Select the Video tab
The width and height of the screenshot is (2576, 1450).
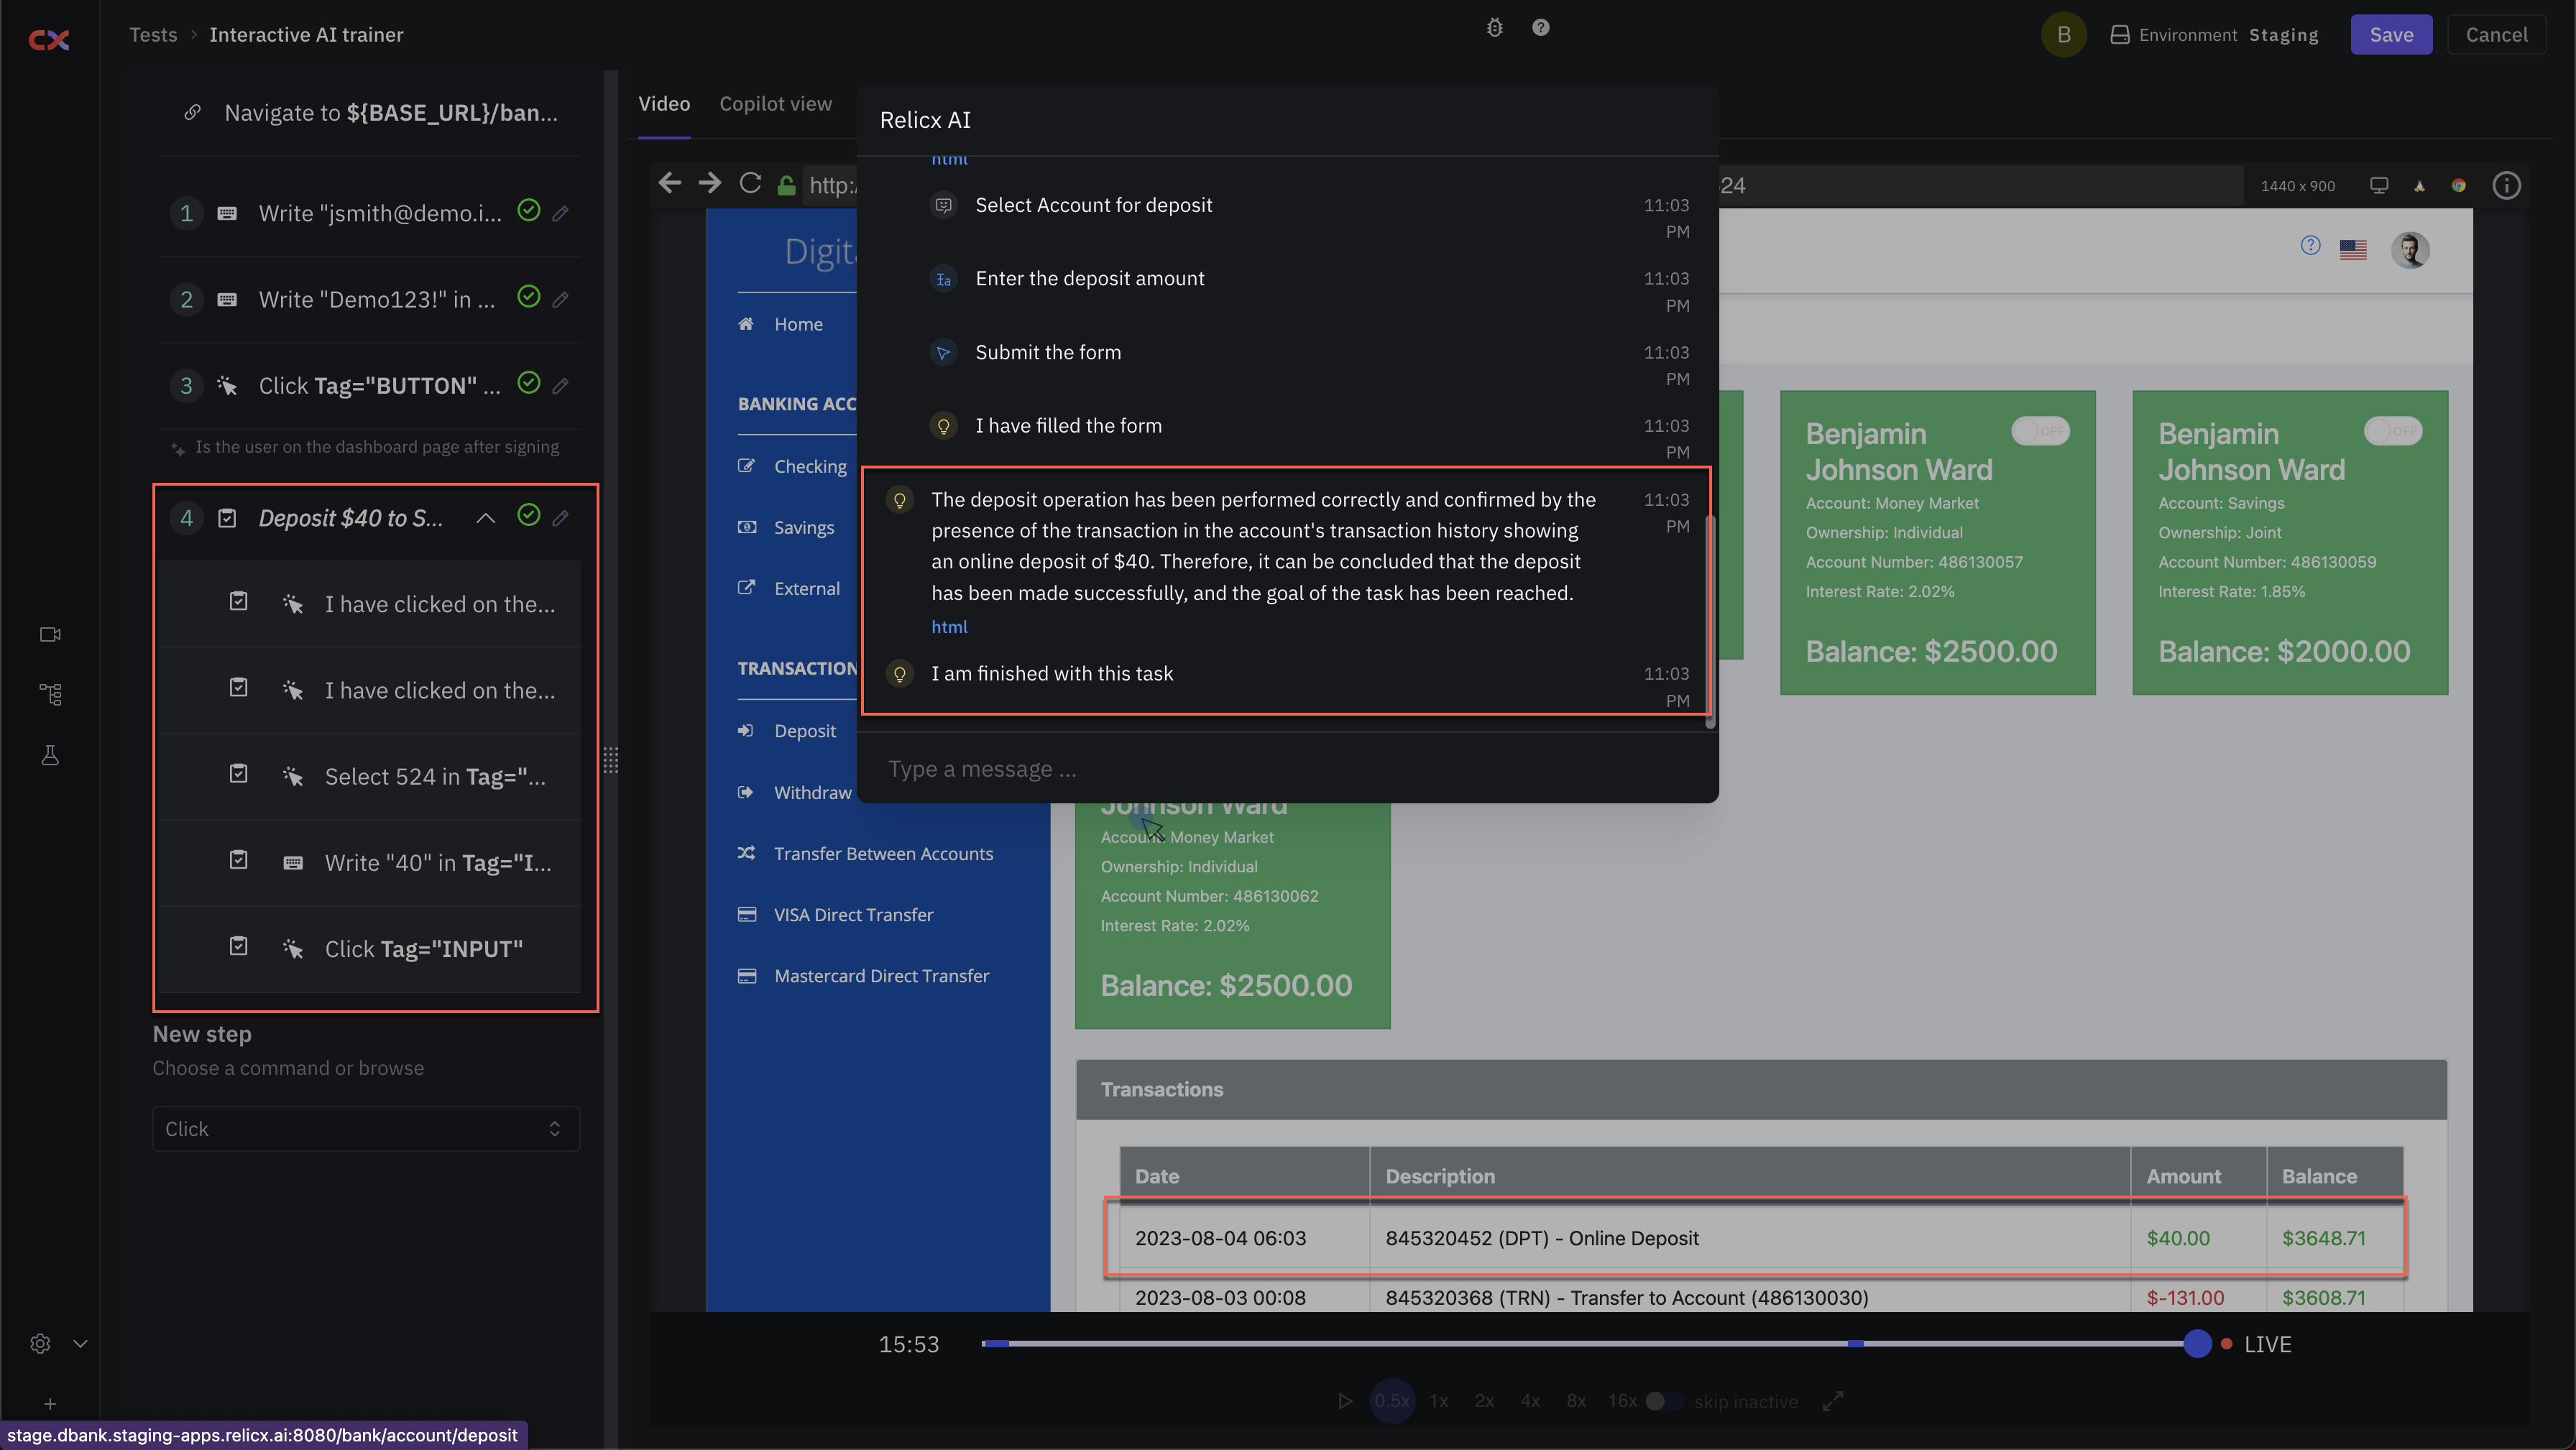coord(664,104)
